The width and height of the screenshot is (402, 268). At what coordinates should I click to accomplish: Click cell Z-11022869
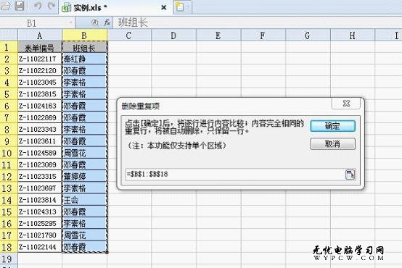coord(40,118)
